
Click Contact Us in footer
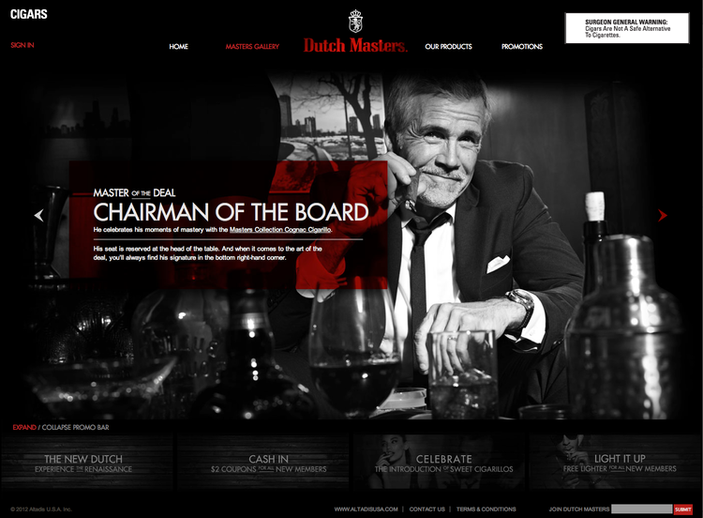pos(426,509)
